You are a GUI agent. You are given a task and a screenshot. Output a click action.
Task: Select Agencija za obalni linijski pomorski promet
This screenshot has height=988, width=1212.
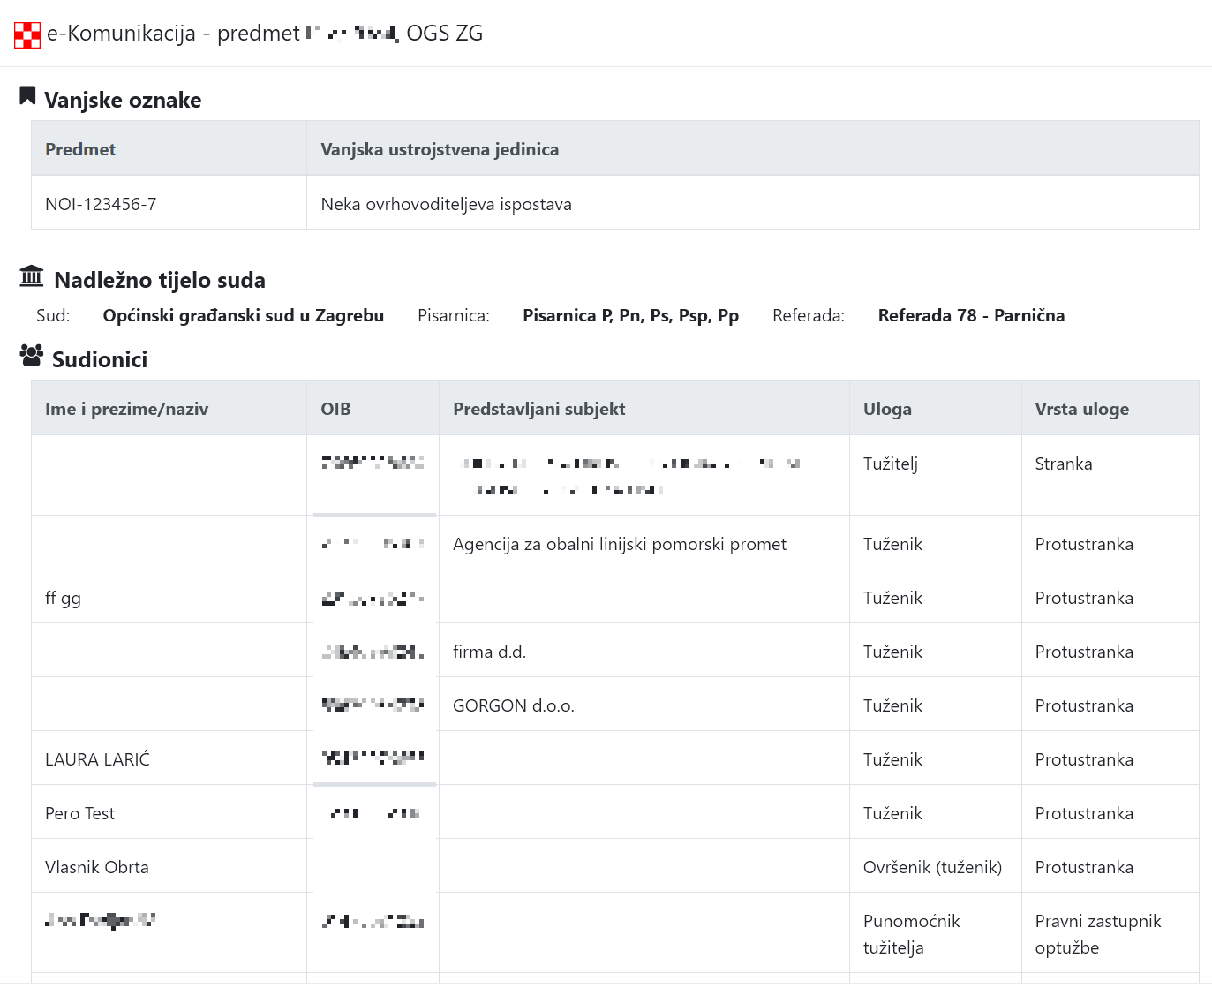tap(619, 544)
